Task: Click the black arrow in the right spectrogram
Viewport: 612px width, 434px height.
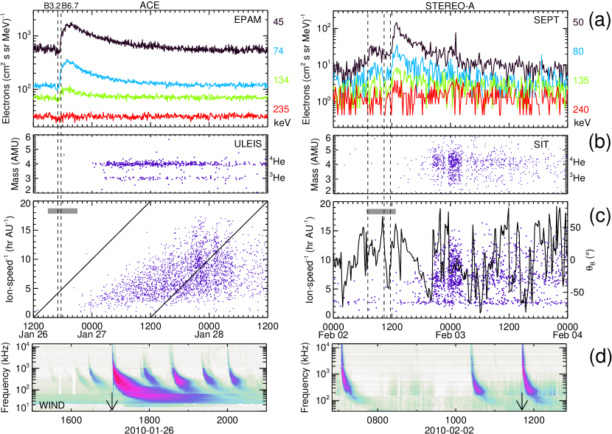Action: pyautogui.click(x=522, y=402)
